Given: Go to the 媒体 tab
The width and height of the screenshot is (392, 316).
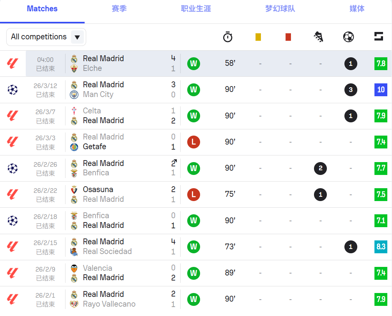Looking at the screenshot, I should tap(357, 9).
